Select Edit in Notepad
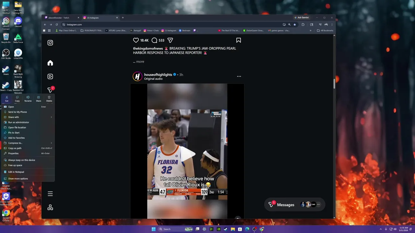415x233 pixels. click(28, 172)
